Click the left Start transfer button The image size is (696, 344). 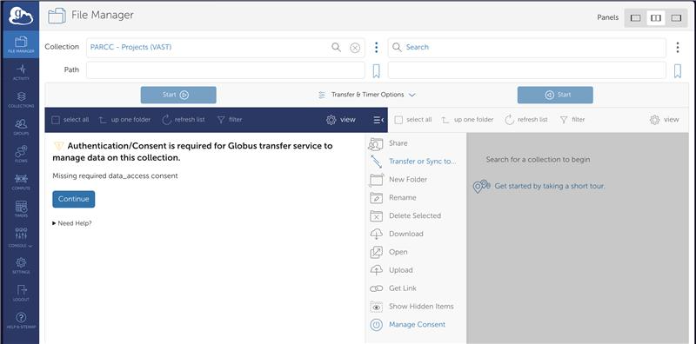[178, 95]
